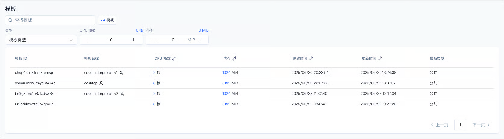Increase CPU core count with plus button
Screen dimensions: 504x139
[133, 40]
